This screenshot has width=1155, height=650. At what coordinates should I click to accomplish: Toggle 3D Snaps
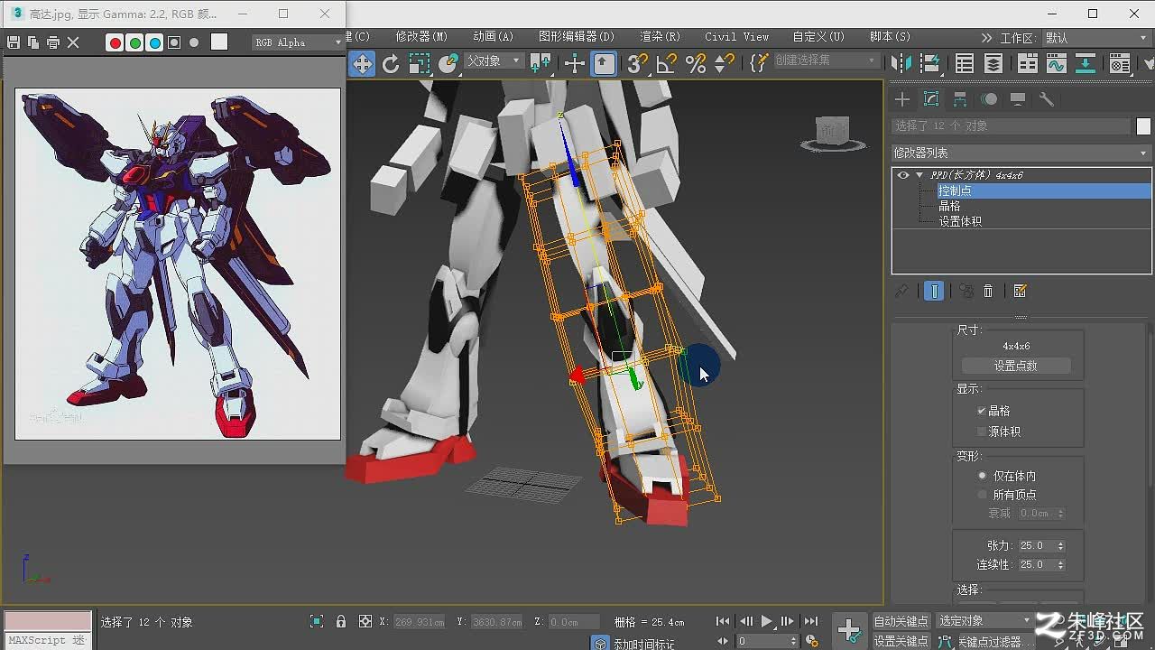tap(637, 63)
